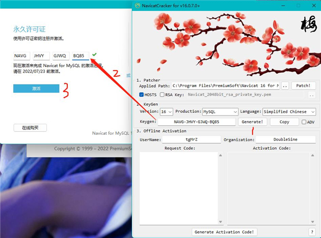Open the Language dropdown Simplified Chinese
Viewport: 321px width, 238px height.
click(x=289, y=112)
